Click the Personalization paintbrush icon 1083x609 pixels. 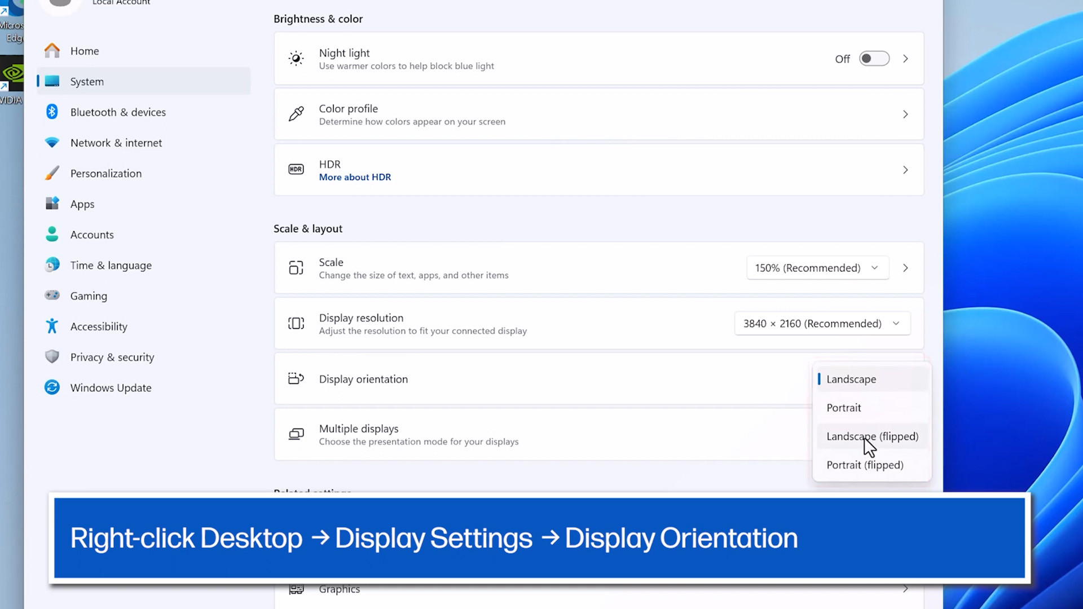click(52, 173)
